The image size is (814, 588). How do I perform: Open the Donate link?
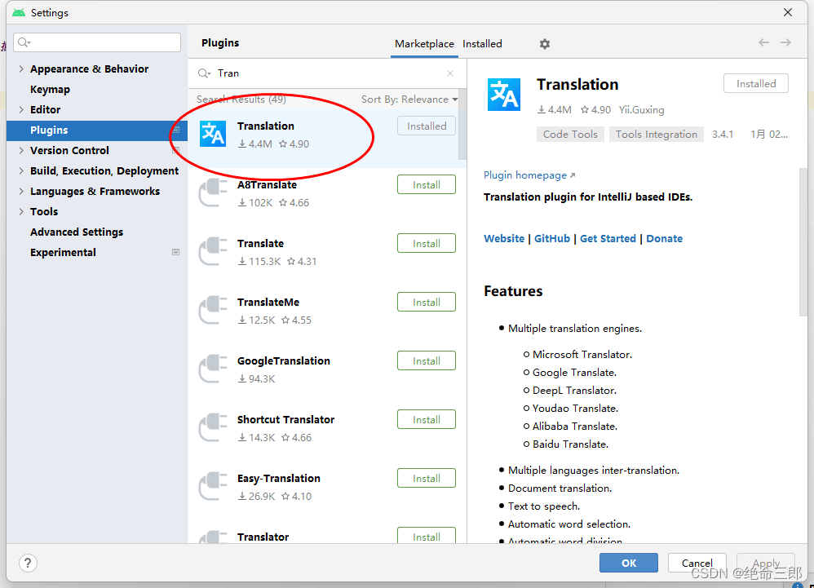click(x=664, y=239)
